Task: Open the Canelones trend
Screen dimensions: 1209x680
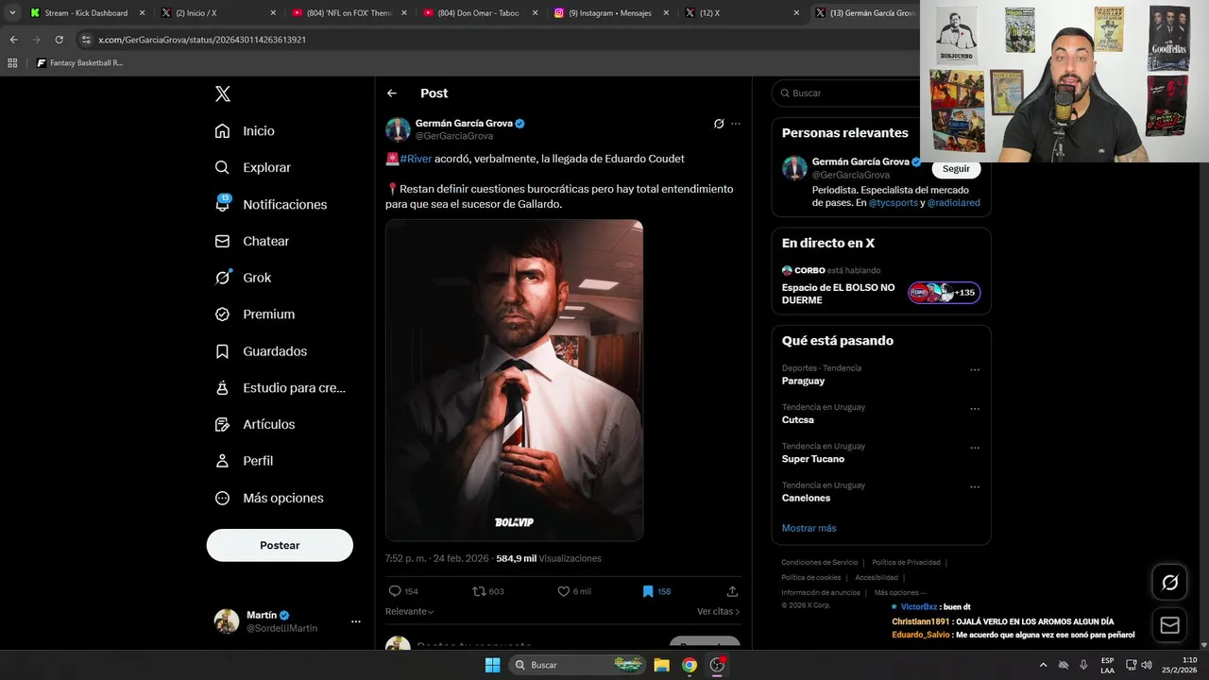Action: click(x=806, y=498)
